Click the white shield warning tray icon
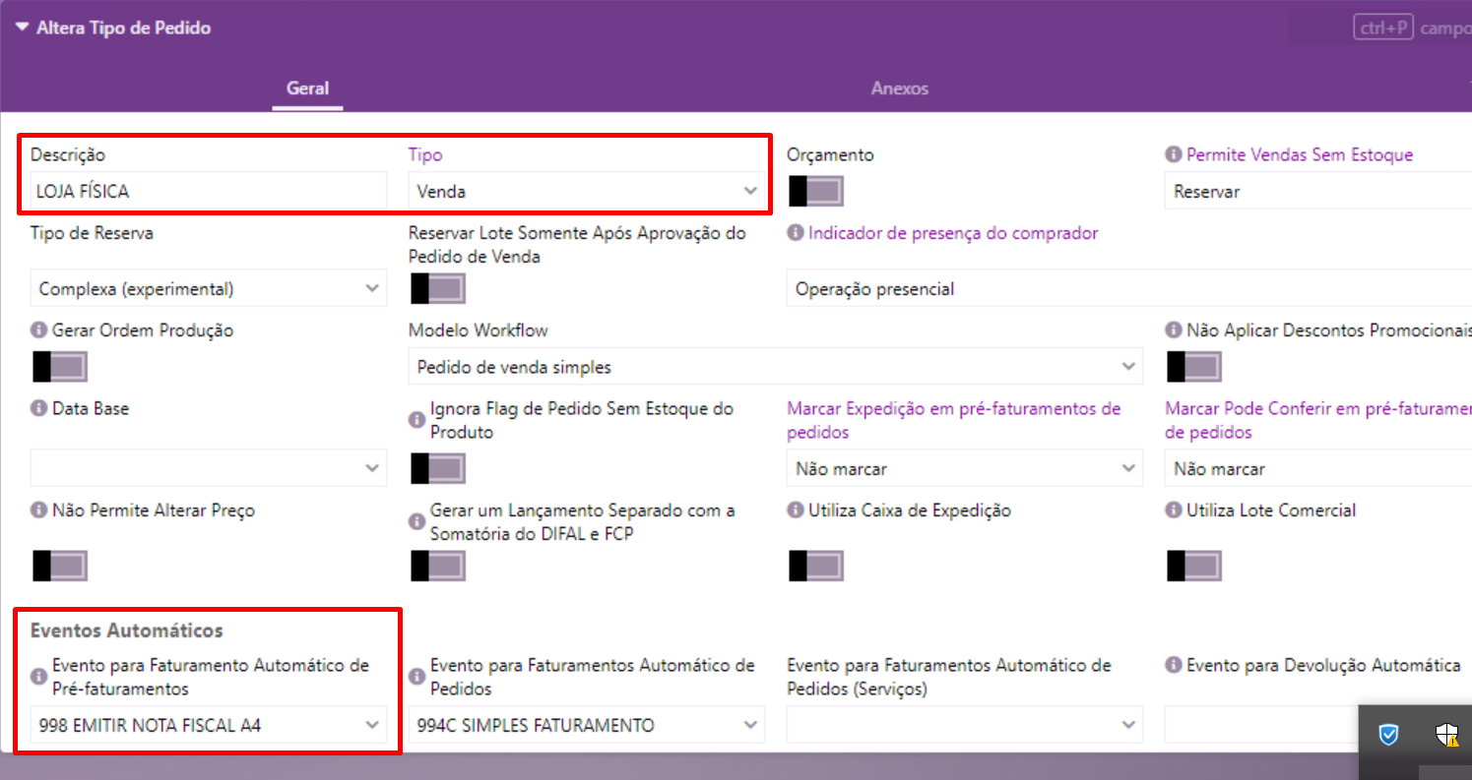 coord(1446,734)
